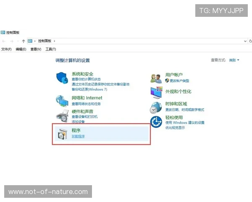Open 程序 category heading link
Image resolution: width=252 pixels, height=202 pixels.
[76, 130]
